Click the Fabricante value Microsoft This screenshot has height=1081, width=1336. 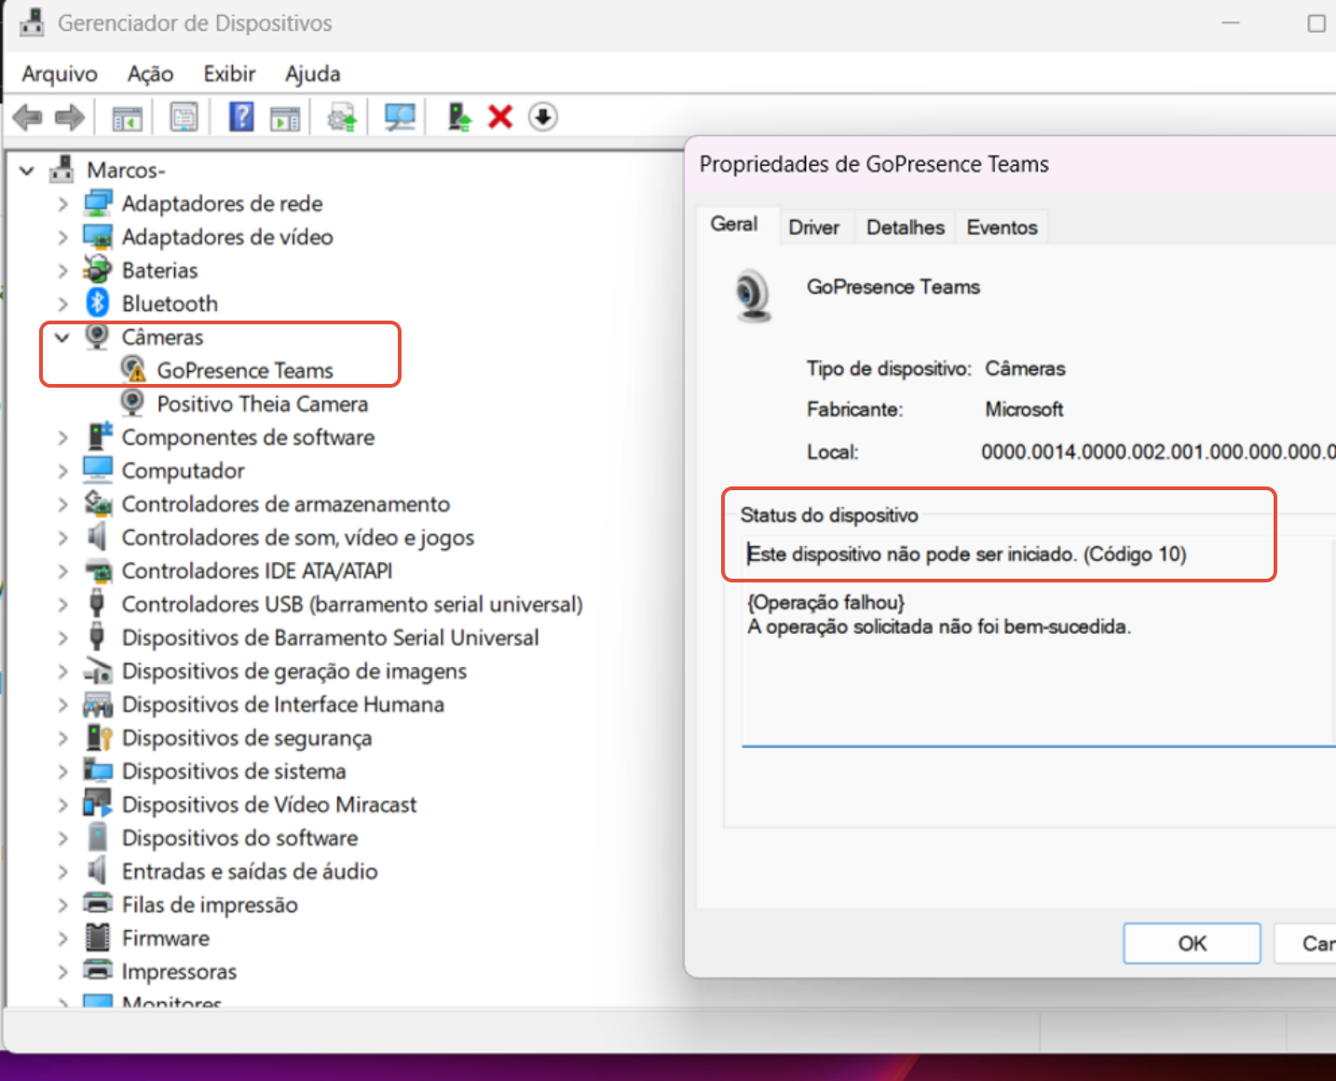point(1024,409)
